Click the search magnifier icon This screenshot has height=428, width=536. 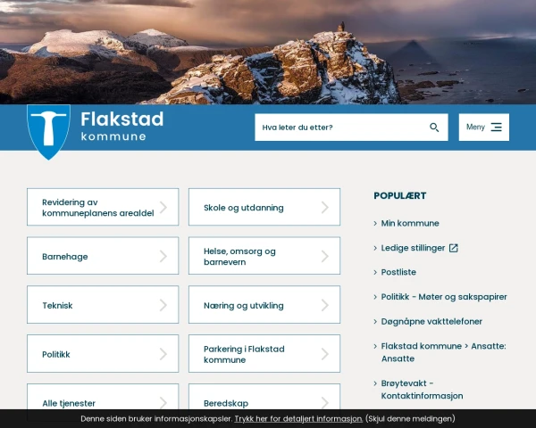(434, 128)
